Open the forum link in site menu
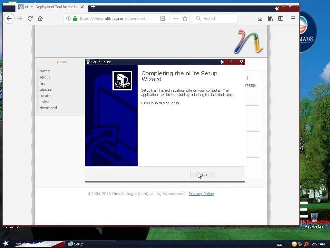 (45, 96)
